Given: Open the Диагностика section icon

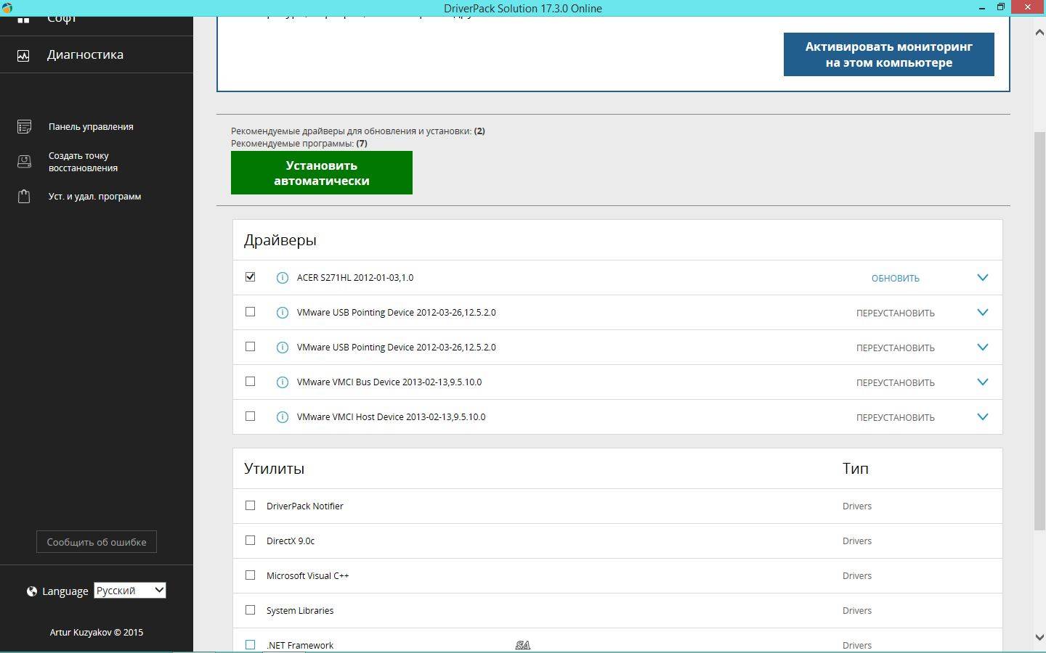Looking at the screenshot, I should point(23,55).
